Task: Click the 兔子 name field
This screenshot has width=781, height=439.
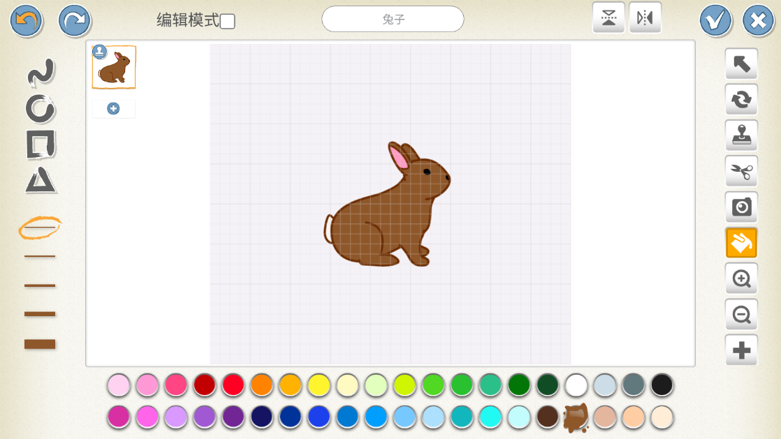Action: click(393, 20)
